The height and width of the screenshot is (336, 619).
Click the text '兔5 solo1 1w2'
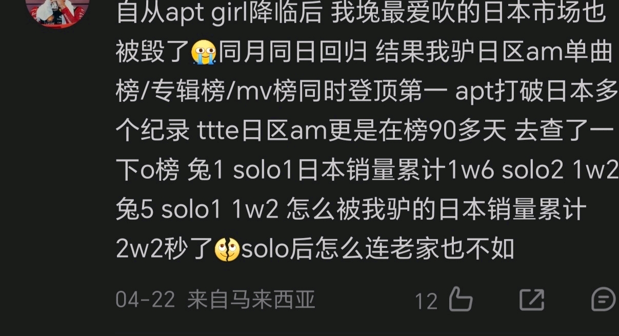click(197, 211)
